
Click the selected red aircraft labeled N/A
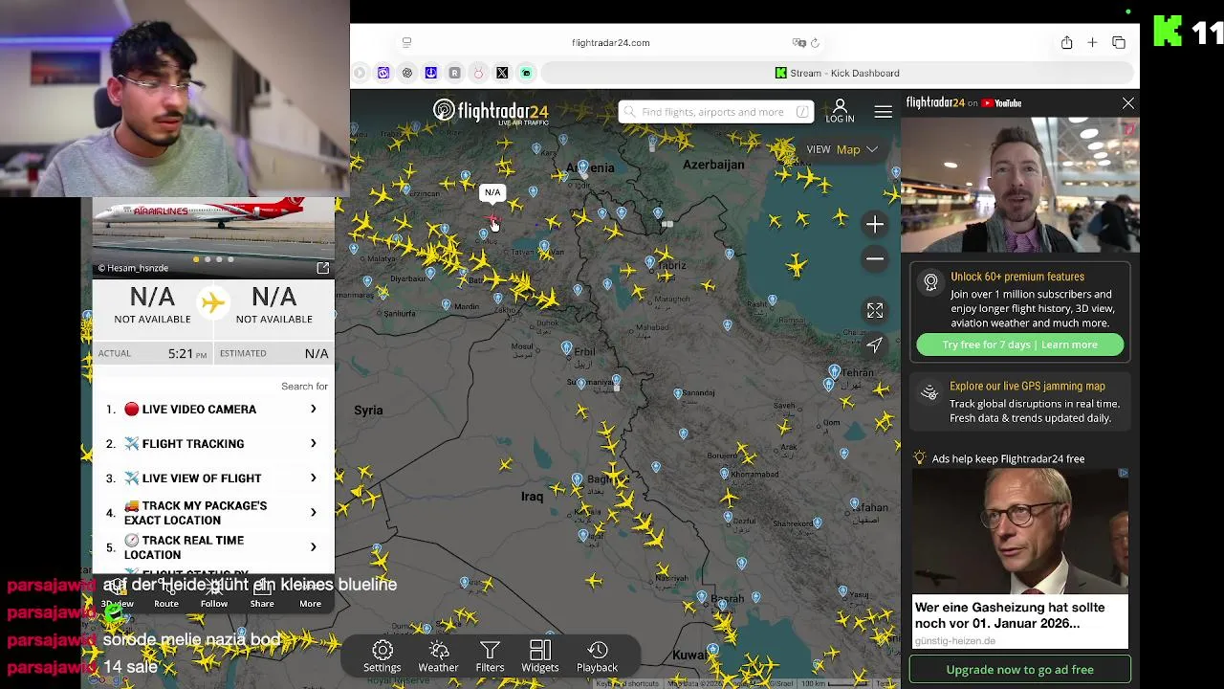point(492,221)
